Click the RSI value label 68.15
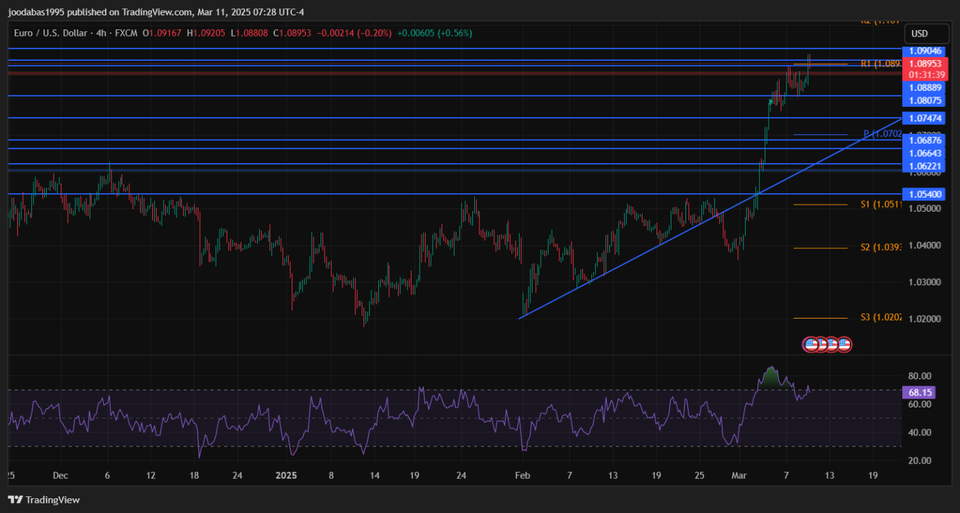The height and width of the screenshot is (513, 960). pos(918,391)
